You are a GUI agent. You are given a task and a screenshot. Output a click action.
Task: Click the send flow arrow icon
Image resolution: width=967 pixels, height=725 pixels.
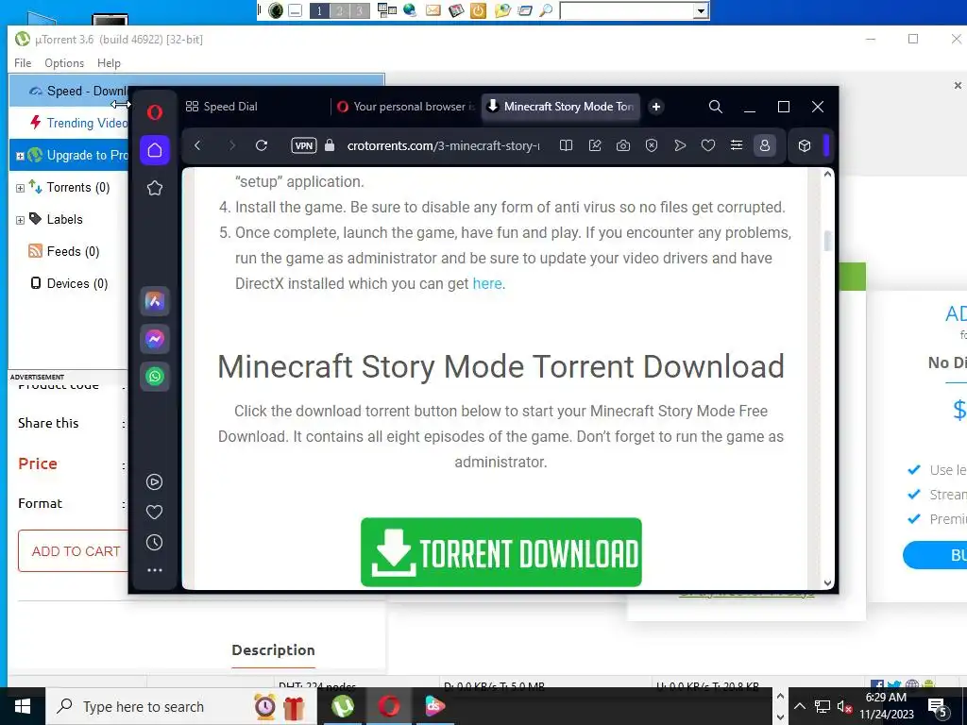tap(680, 145)
